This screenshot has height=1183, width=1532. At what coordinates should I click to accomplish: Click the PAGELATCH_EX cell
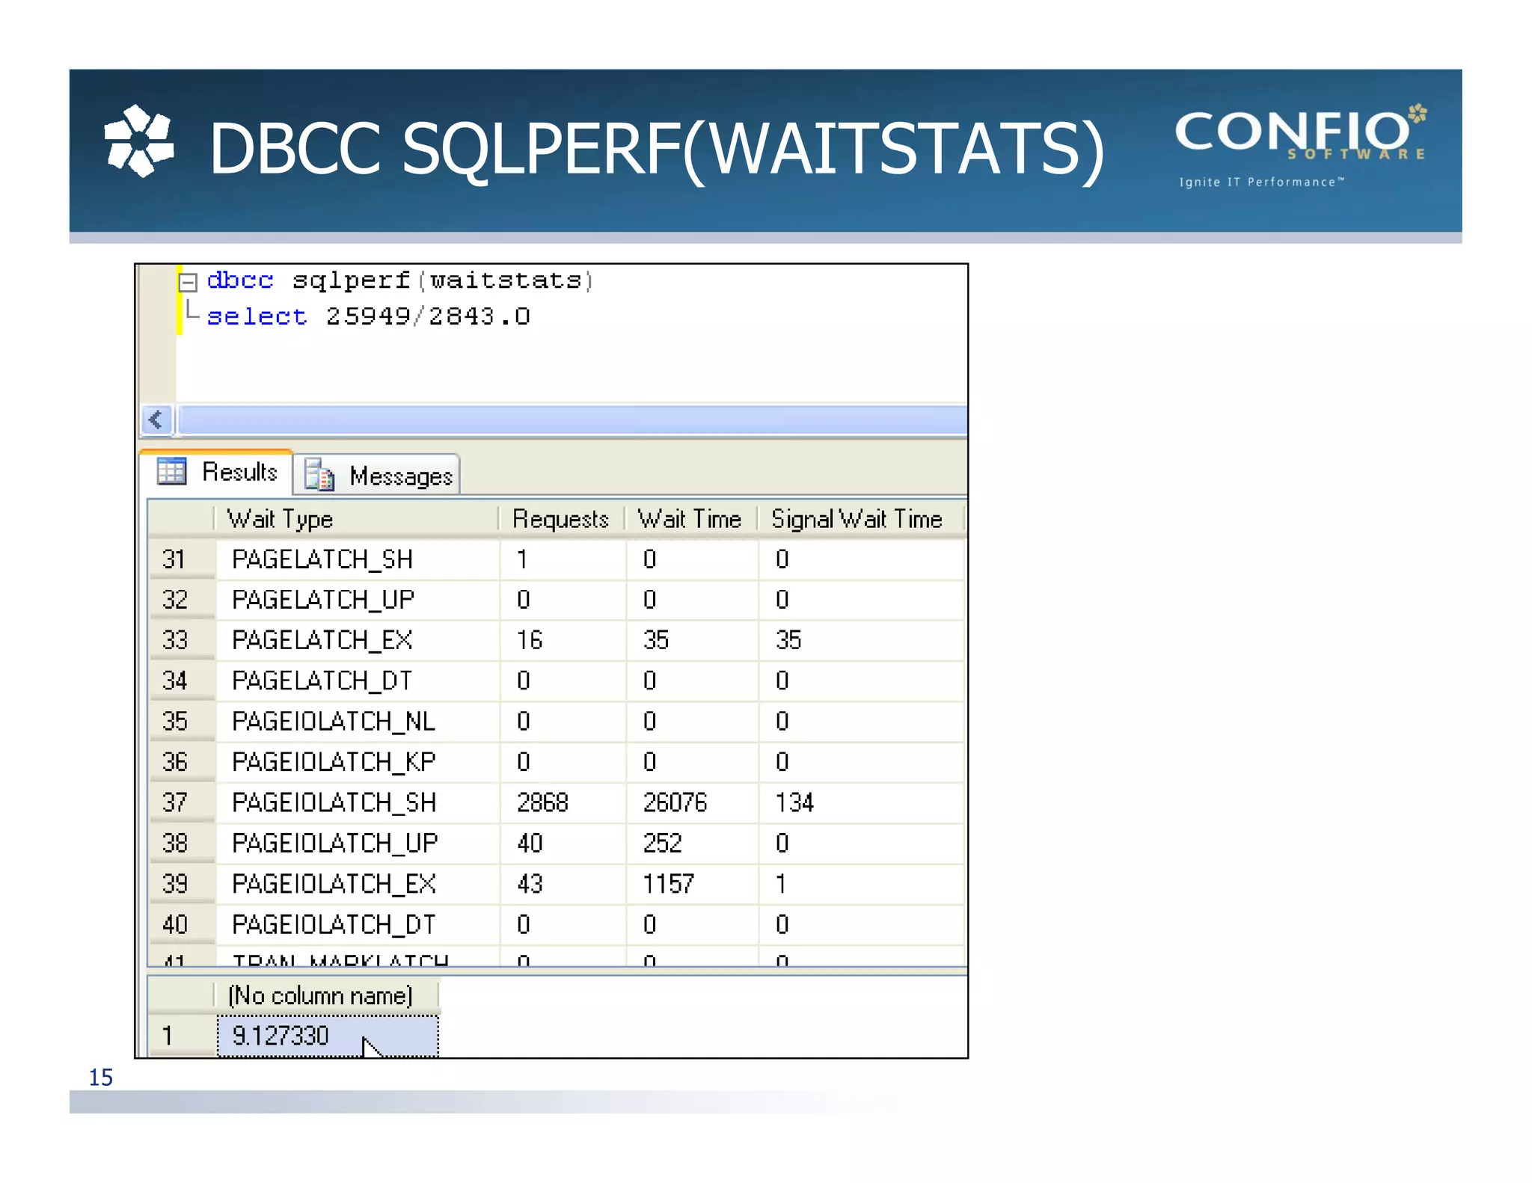358,640
